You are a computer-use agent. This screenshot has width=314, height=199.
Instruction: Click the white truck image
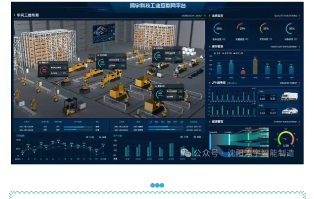pos(289,96)
